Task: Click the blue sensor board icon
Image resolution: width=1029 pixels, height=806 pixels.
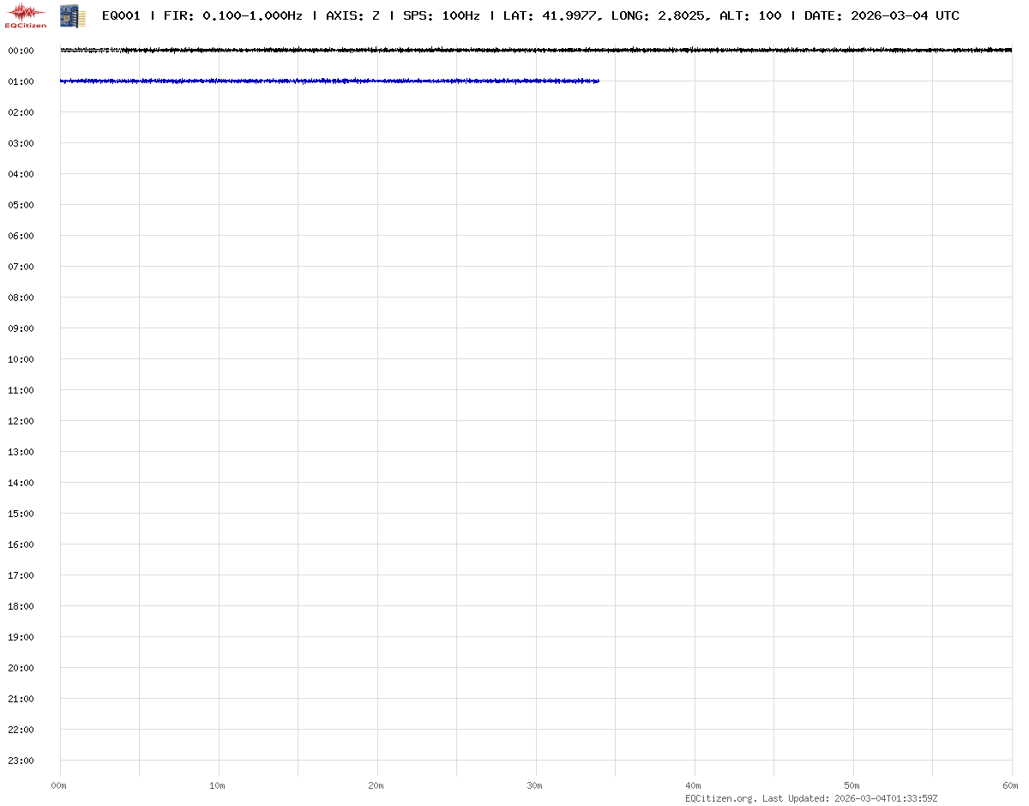Action: coord(72,15)
